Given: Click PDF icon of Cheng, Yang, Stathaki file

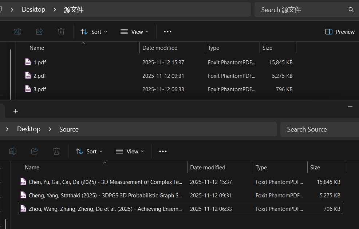Looking at the screenshot, I should coord(23,195).
